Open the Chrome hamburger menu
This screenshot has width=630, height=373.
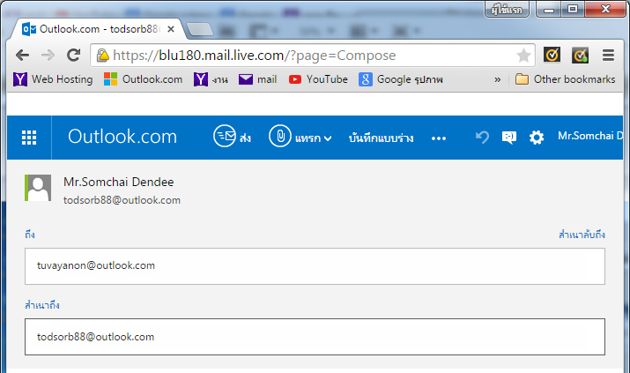[x=608, y=55]
